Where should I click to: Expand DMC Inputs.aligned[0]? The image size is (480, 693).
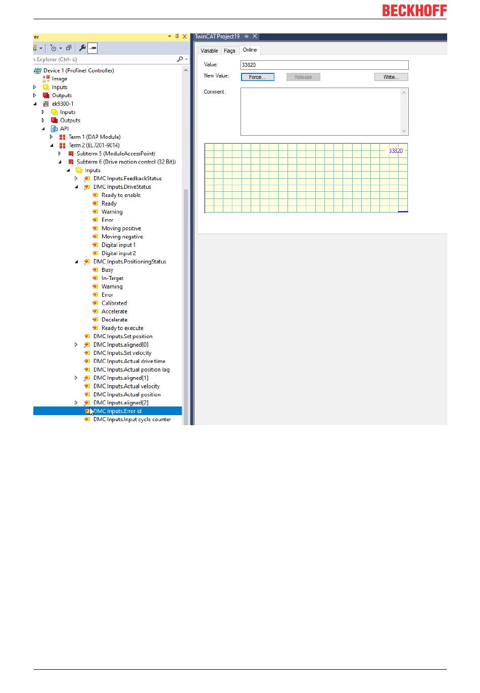point(76,345)
